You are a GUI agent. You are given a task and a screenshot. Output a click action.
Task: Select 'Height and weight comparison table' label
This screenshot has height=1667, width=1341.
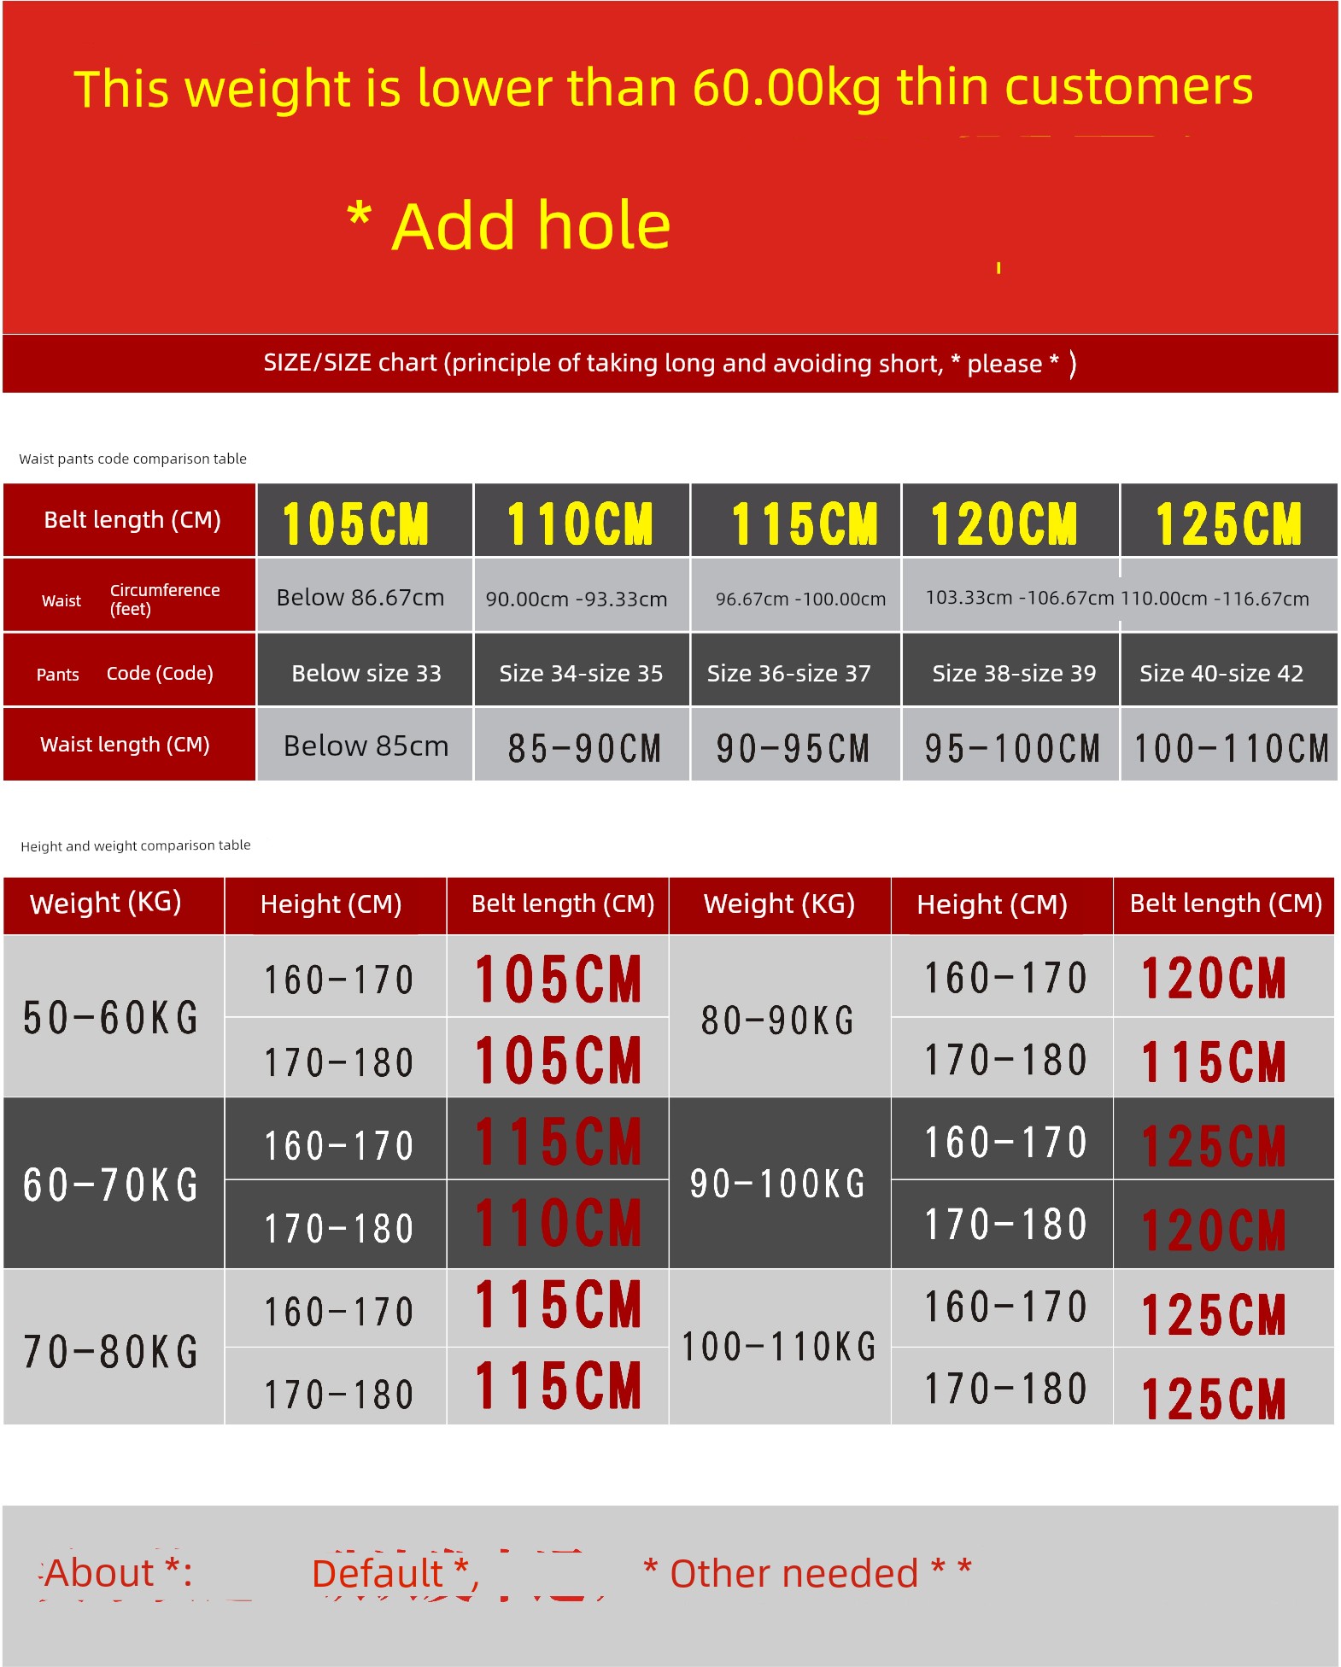pyautogui.click(x=135, y=845)
